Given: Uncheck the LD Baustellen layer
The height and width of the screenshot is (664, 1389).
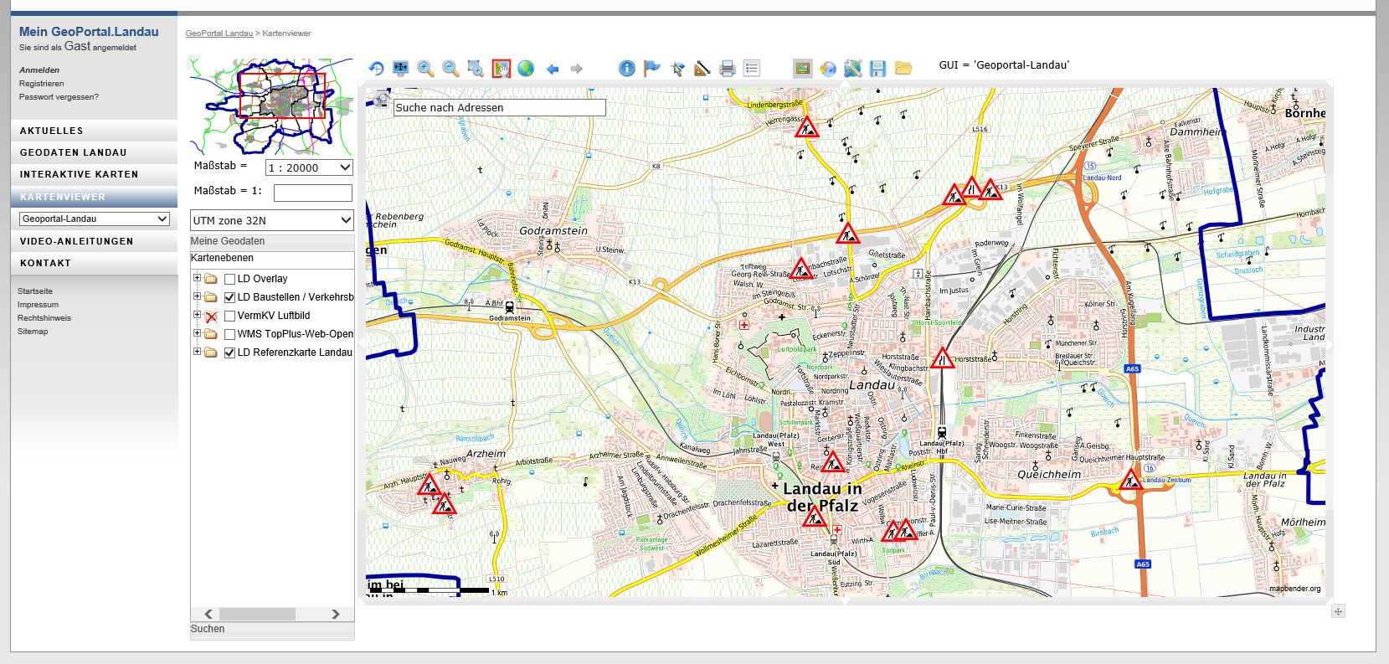Looking at the screenshot, I should coord(230,298).
